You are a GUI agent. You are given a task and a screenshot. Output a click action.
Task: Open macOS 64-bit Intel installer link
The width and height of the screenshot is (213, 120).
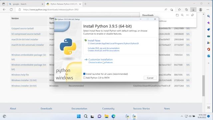(x=25, y=39)
